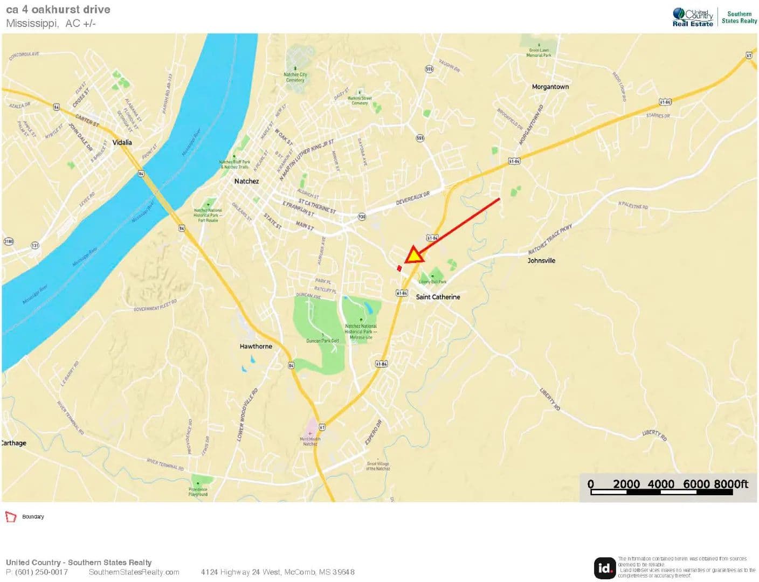Click the Southern States Realty logo
The width and height of the screenshot is (759, 582).
pos(739,17)
